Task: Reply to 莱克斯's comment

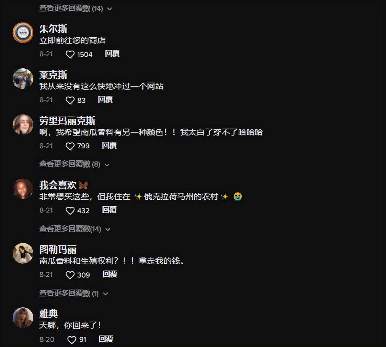Action: click(x=105, y=100)
